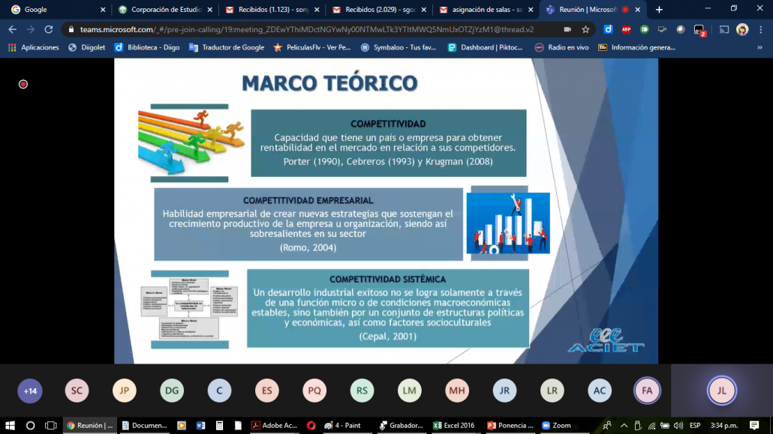
Task: Select participant avatar RS
Action: (x=362, y=391)
